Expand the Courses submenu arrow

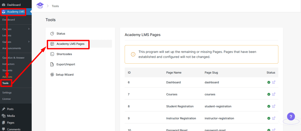click(x=29, y=29)
